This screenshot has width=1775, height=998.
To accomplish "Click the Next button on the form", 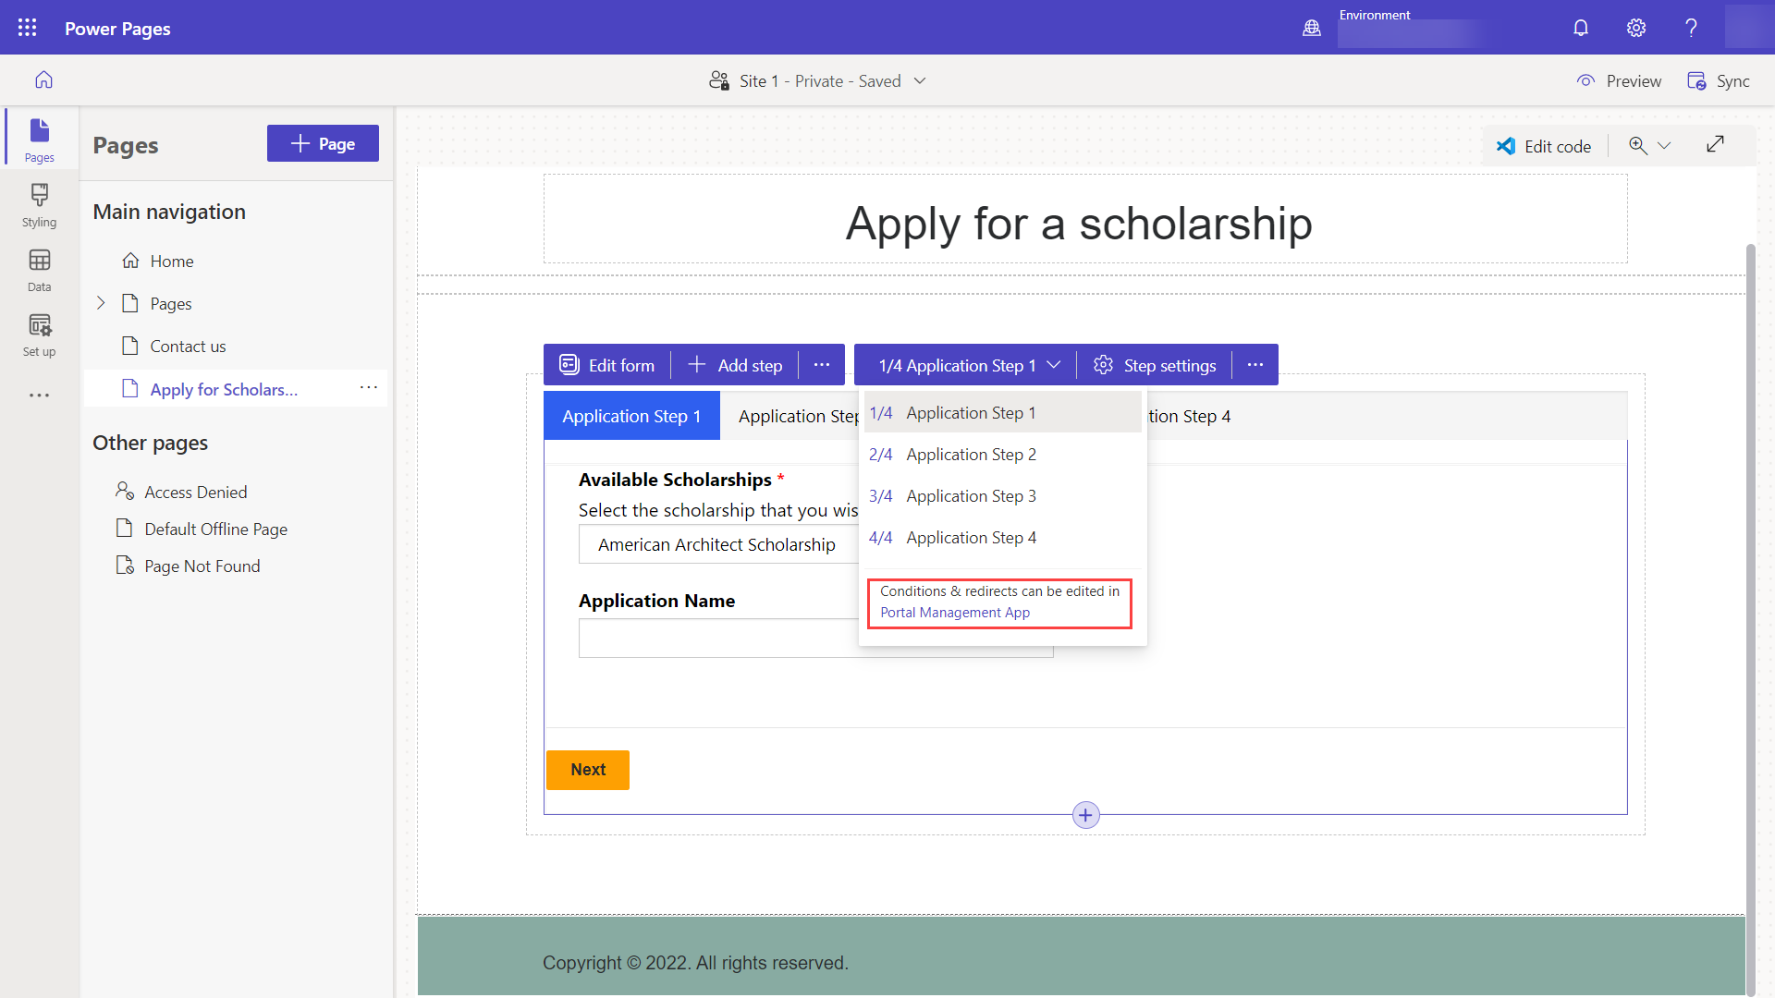I will 588,769.
